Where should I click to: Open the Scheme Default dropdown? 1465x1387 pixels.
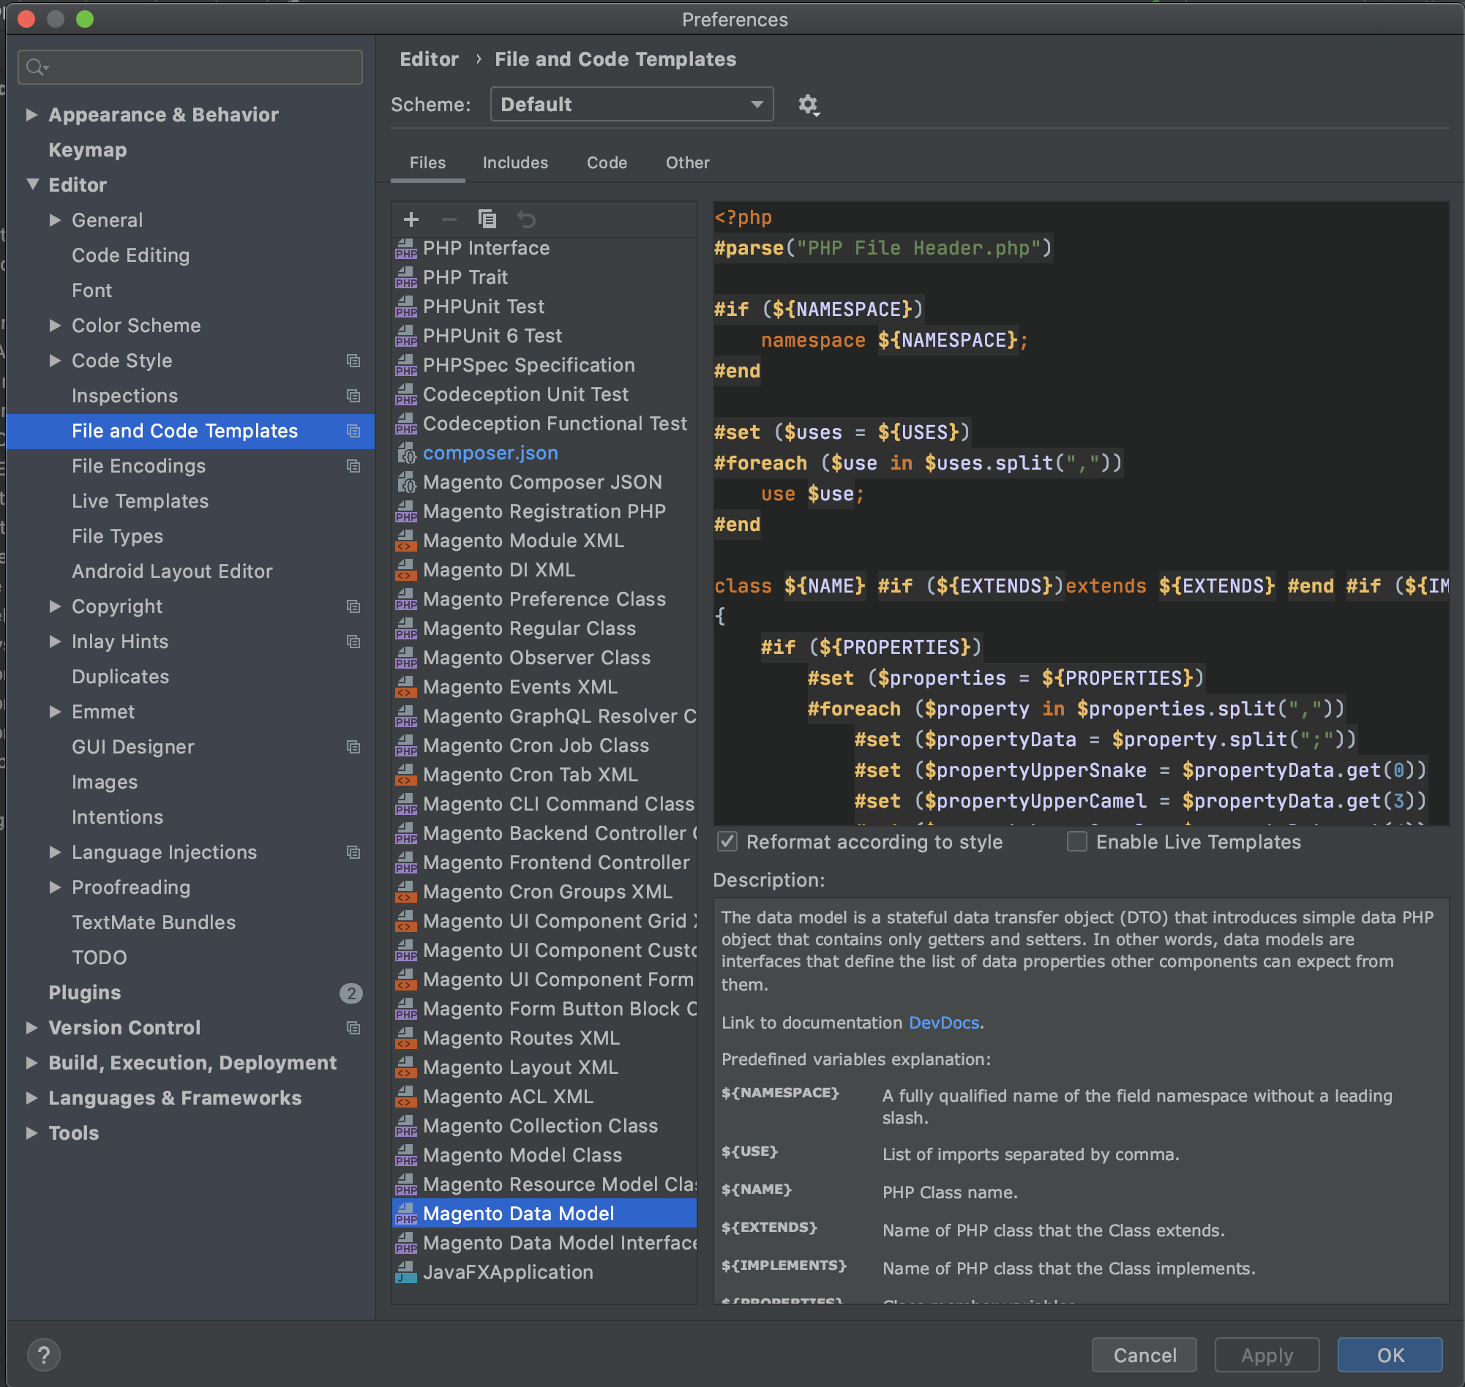[632, 105]
